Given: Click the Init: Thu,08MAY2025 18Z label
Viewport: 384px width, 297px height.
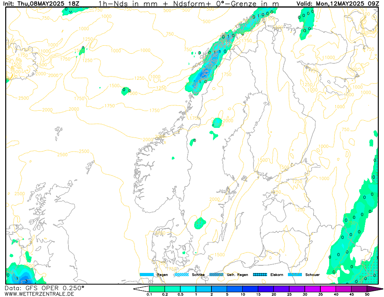Looking at the screenshot, I should coord(41,4).
